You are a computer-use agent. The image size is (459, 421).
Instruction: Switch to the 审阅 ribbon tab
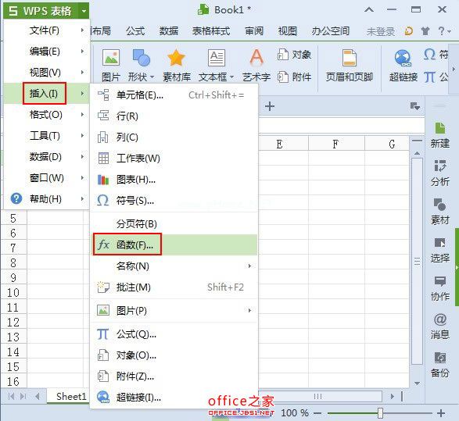tap(254, 30)
